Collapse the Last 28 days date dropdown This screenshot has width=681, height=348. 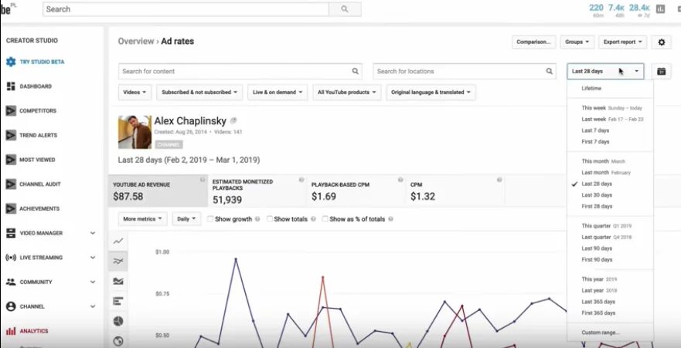point(605,71)
